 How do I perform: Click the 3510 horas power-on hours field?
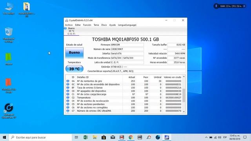176,62
